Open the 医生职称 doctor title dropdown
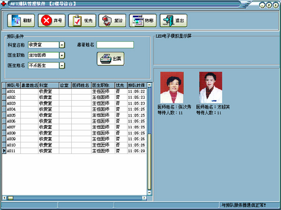Image resolution: width=281 pixels, height=210 pixels. tap(62, 56)
